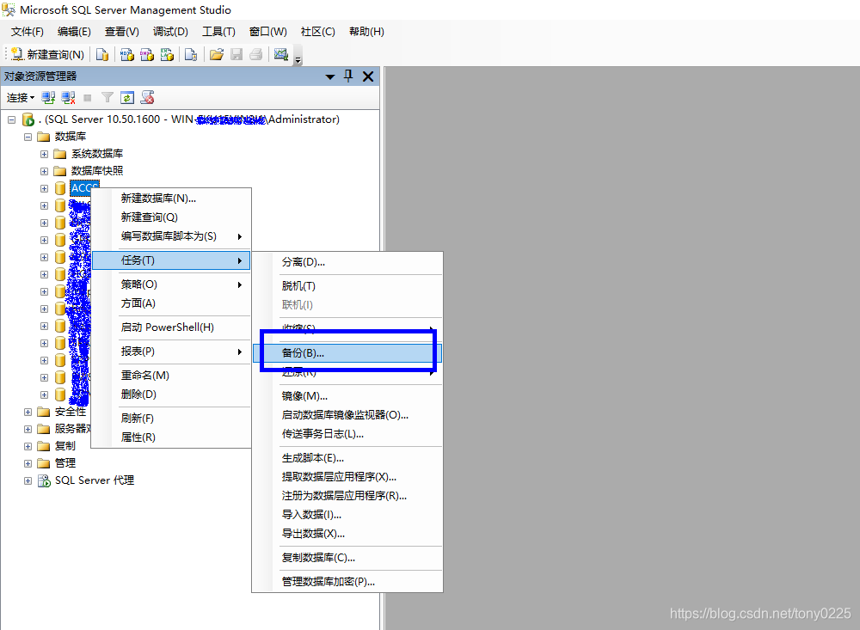Select 复制数据库(C)... in tasks submenu
Image resolution: width=860 pixels, height=630 pixels.
(x=347, y=558)
